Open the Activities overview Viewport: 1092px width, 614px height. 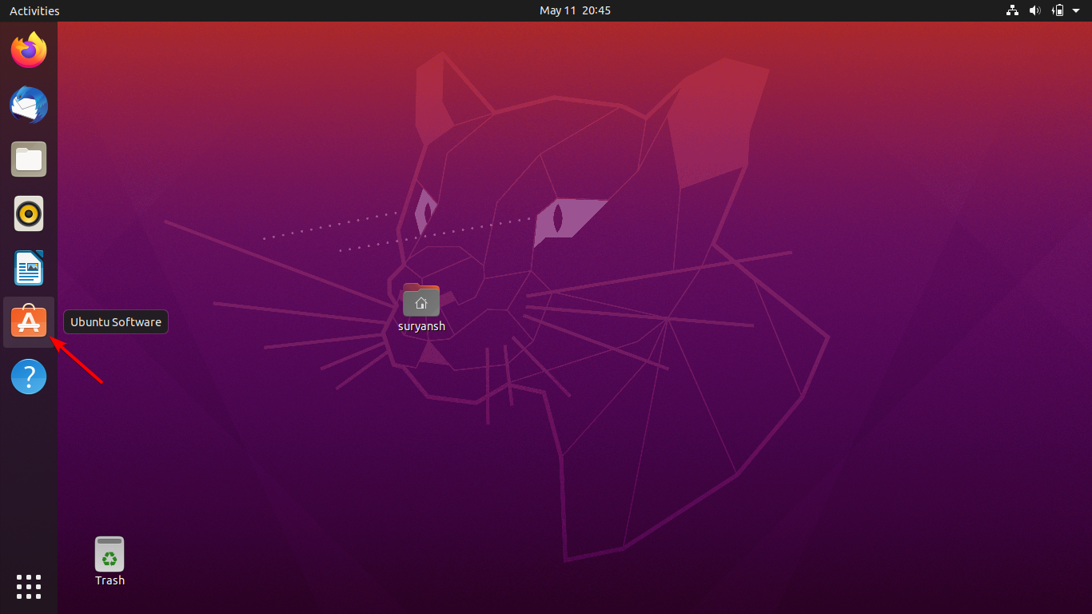pyautogui.click(x=34, y=10)
